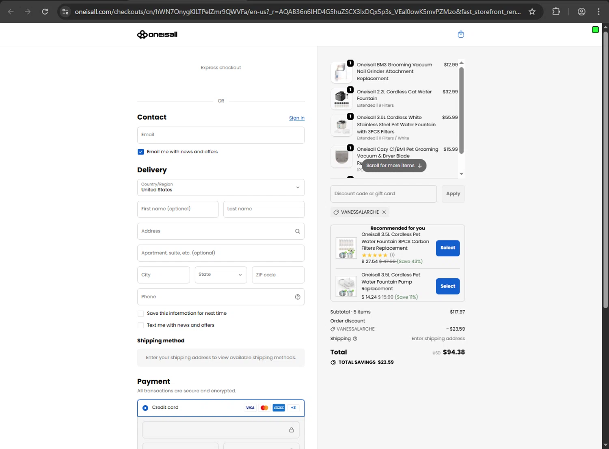The image size is (609, 449).
Task: Open the browser three-dot menu
Action: (598, 12)
